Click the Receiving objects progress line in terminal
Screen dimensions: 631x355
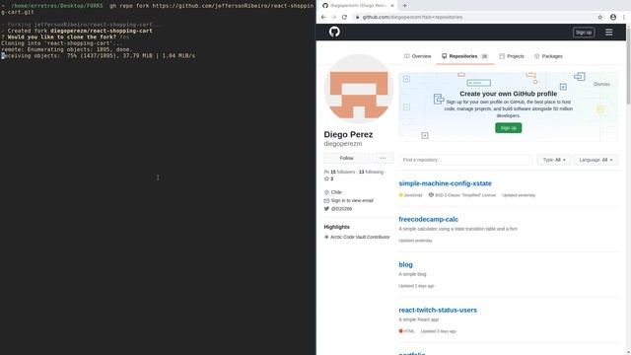pos(98,56)
